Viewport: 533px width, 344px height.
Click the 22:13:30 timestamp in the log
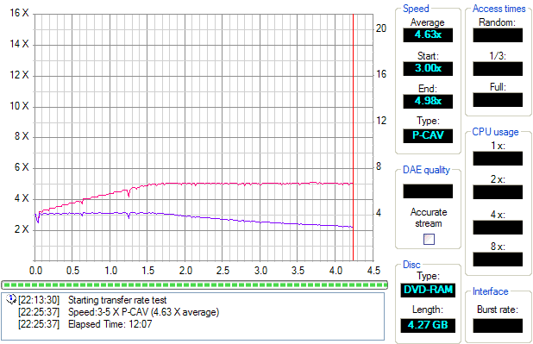point(39,300)
